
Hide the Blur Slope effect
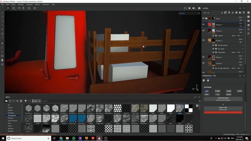(x=213, y=49)
